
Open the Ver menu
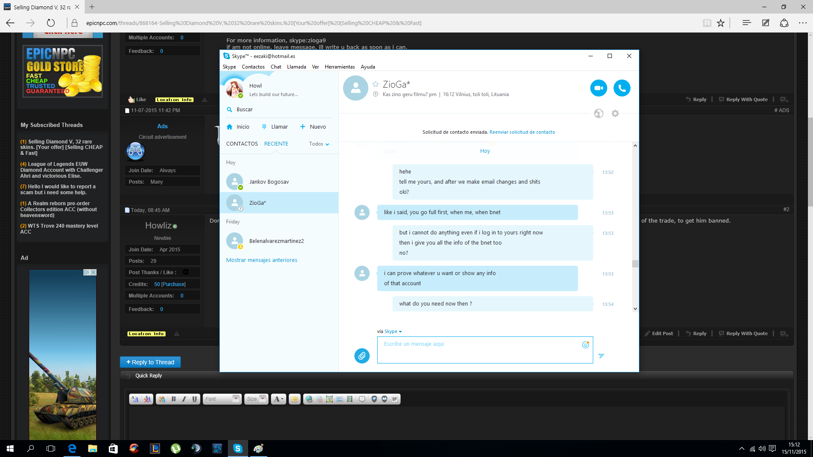315,67
